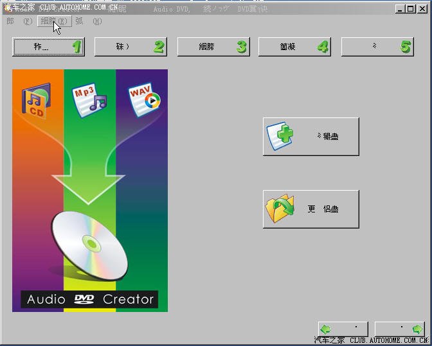
Task: Click the Audio DVD Creator logo text
Action: [90, 299]
